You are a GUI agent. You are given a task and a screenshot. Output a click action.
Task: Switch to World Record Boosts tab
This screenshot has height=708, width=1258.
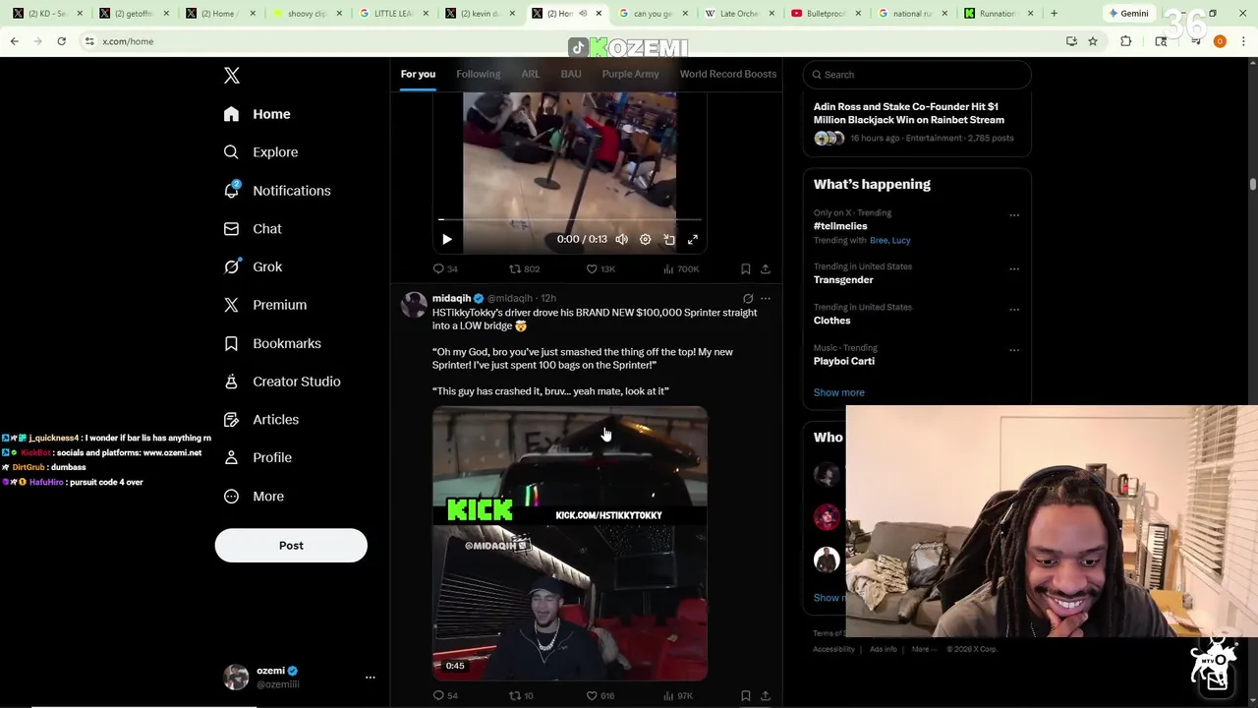(728, 74)
